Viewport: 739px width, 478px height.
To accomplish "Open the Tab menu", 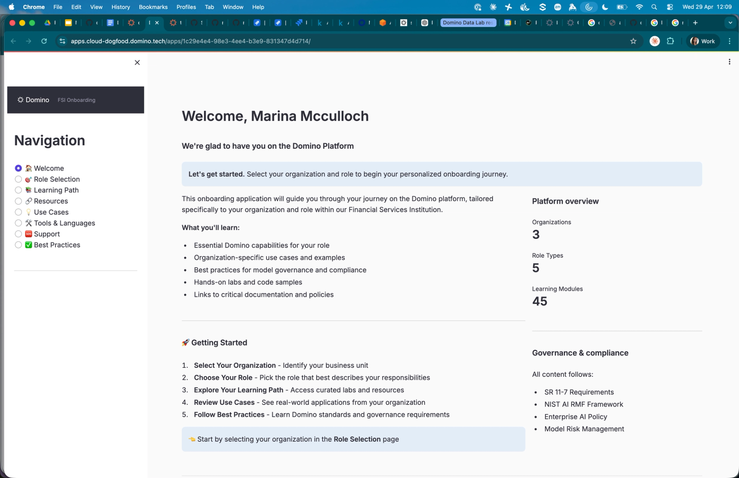I will pyautogui.click(x=209, y=7).
